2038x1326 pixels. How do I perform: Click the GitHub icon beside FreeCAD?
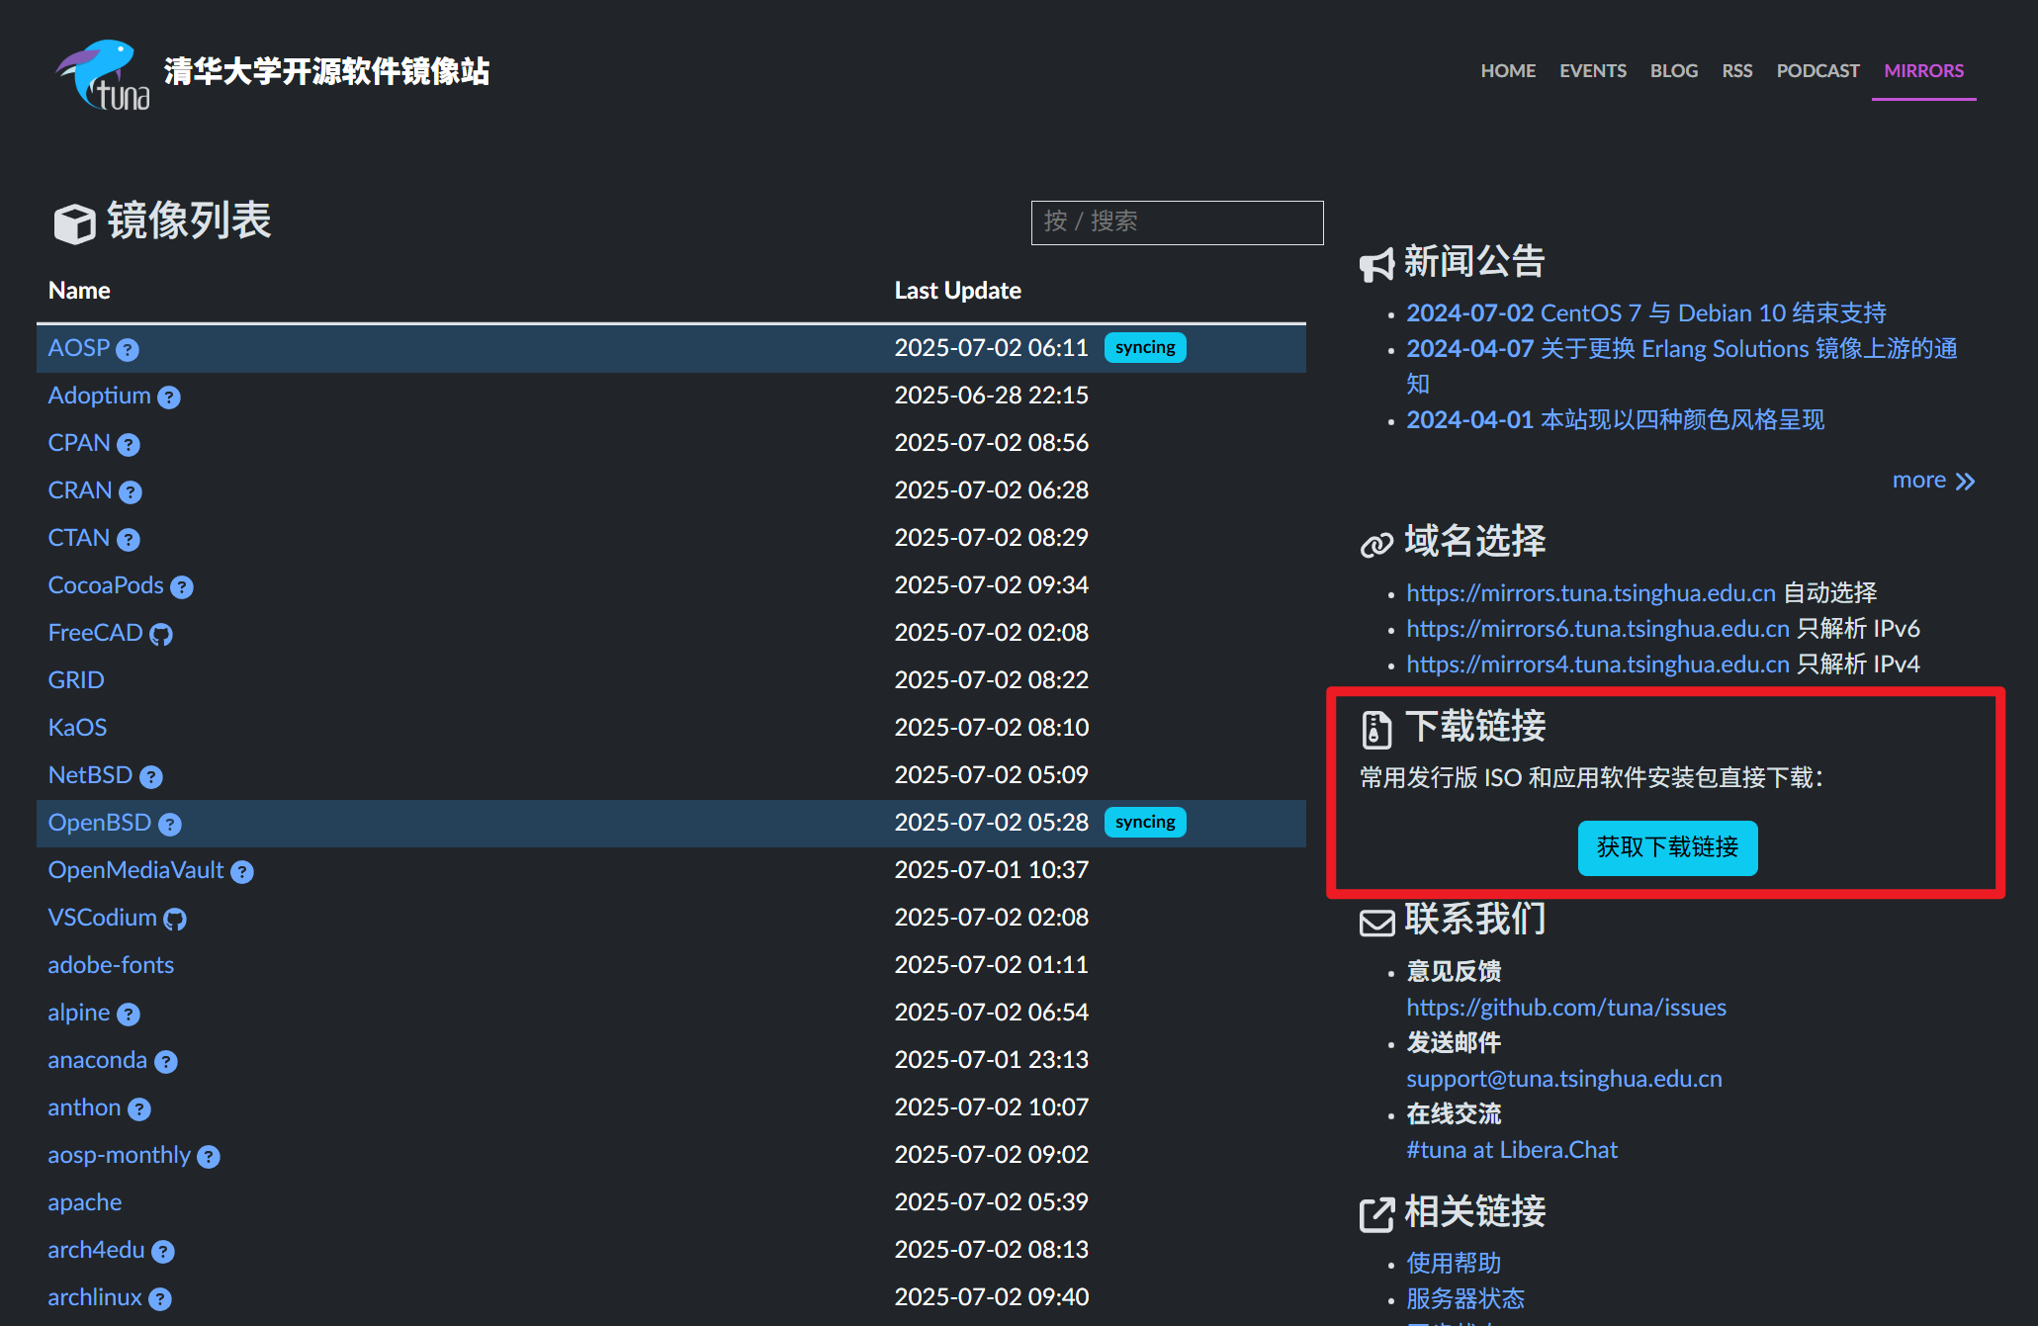(x=161, y=635)
